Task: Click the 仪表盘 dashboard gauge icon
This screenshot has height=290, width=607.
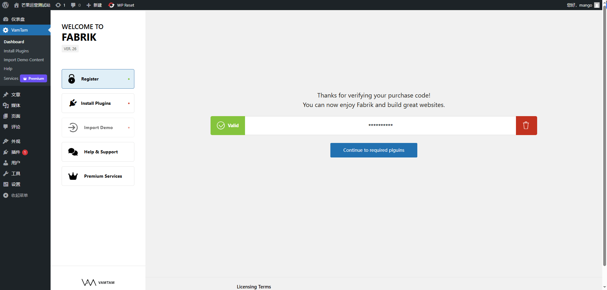Action: pos(6,19)
